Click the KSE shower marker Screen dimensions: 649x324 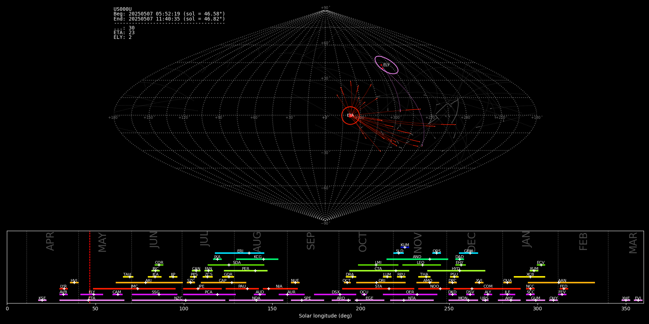(x=42, y=300)
